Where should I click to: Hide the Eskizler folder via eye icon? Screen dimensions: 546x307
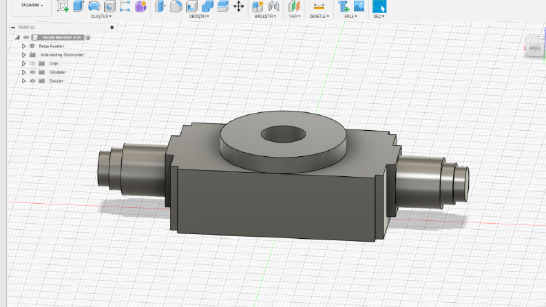click(32, 81)
